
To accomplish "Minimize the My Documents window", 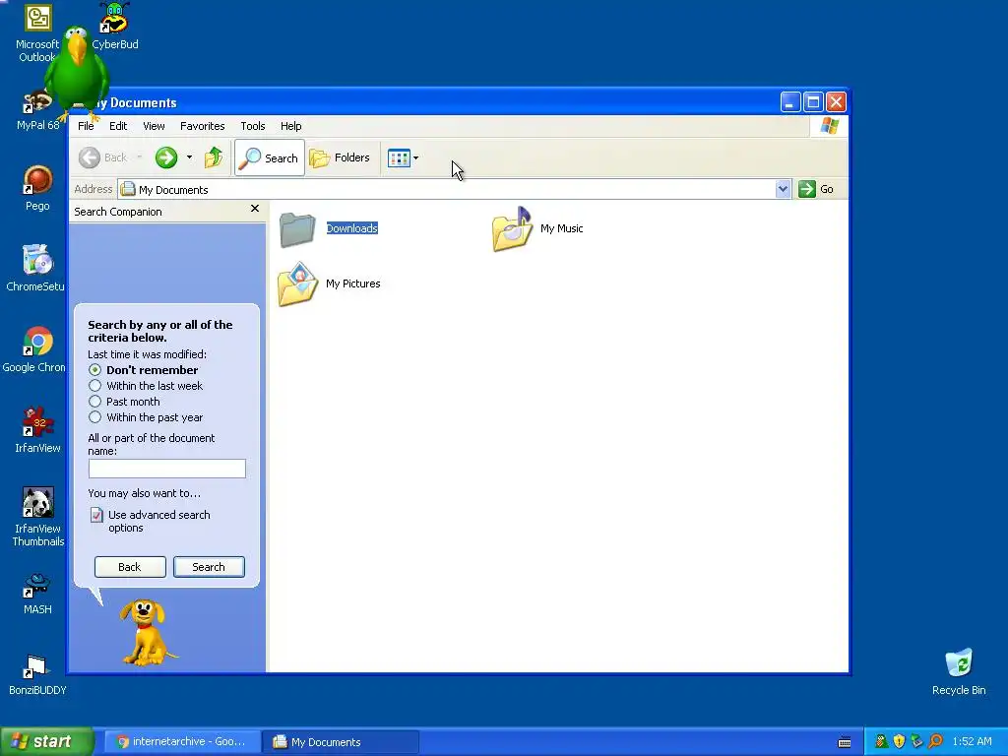I will 790,102.
